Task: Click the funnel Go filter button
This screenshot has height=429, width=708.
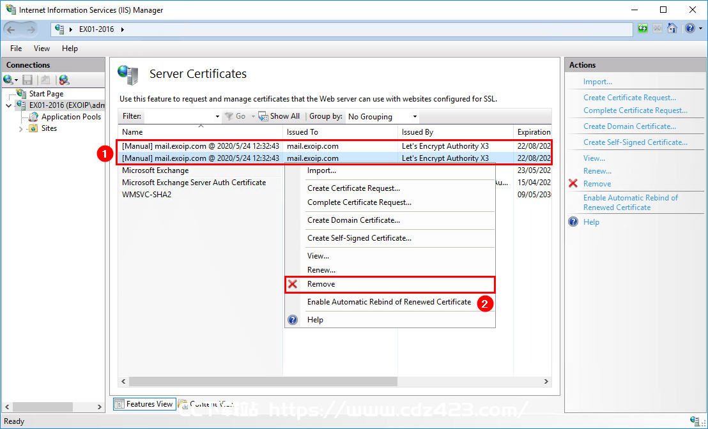Action: [x=235, y=116]
